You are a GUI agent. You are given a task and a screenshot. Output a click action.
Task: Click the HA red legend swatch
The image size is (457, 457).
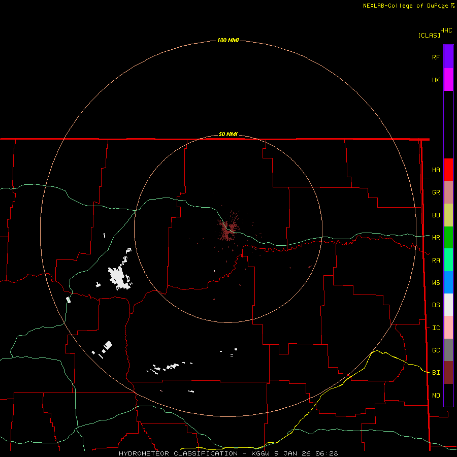[x=448, y=170]
